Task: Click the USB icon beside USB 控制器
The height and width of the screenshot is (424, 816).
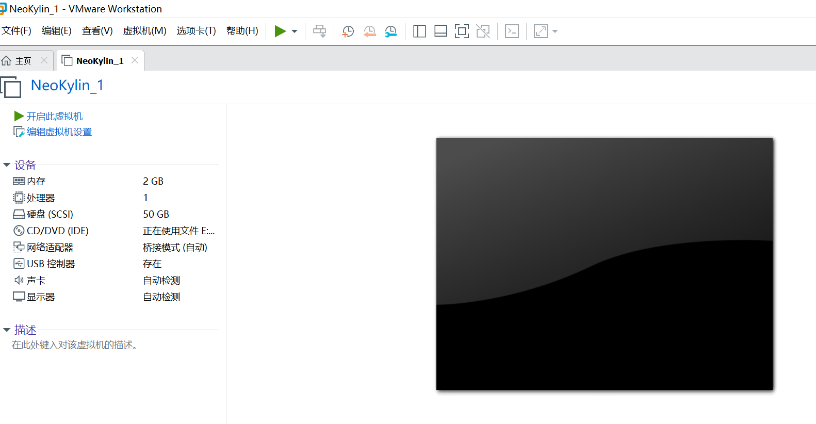Action: pyautogui.click(x=19, y=264)
